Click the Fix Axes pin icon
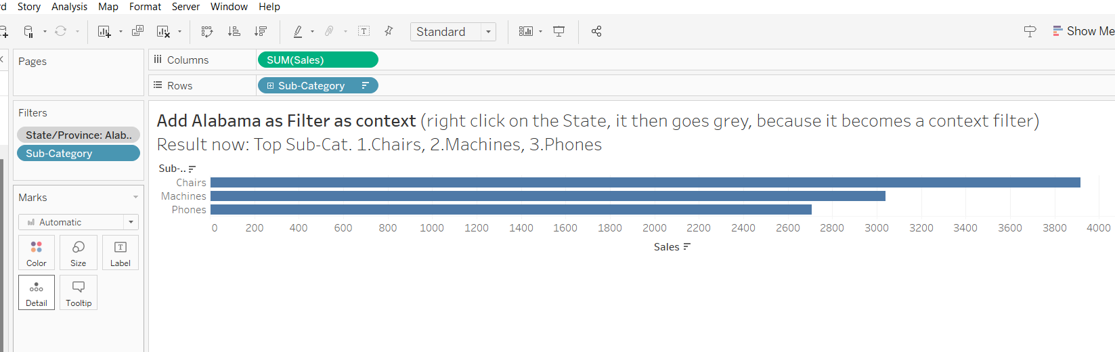 pyautogui.click(x=389, y=31)
